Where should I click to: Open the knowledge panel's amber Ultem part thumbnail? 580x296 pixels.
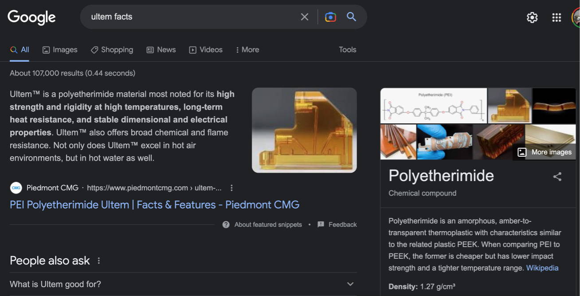[509, 106]
